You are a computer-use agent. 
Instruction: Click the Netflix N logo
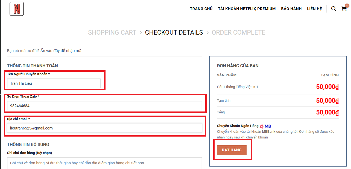coord(17,9)
